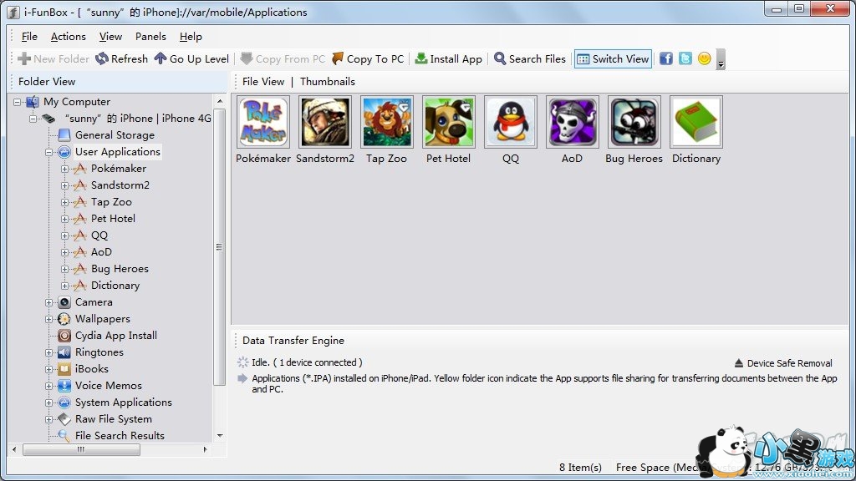The image size is (856, 481).
Task: Click the Voice Memos icon
Action: [64, 386]
